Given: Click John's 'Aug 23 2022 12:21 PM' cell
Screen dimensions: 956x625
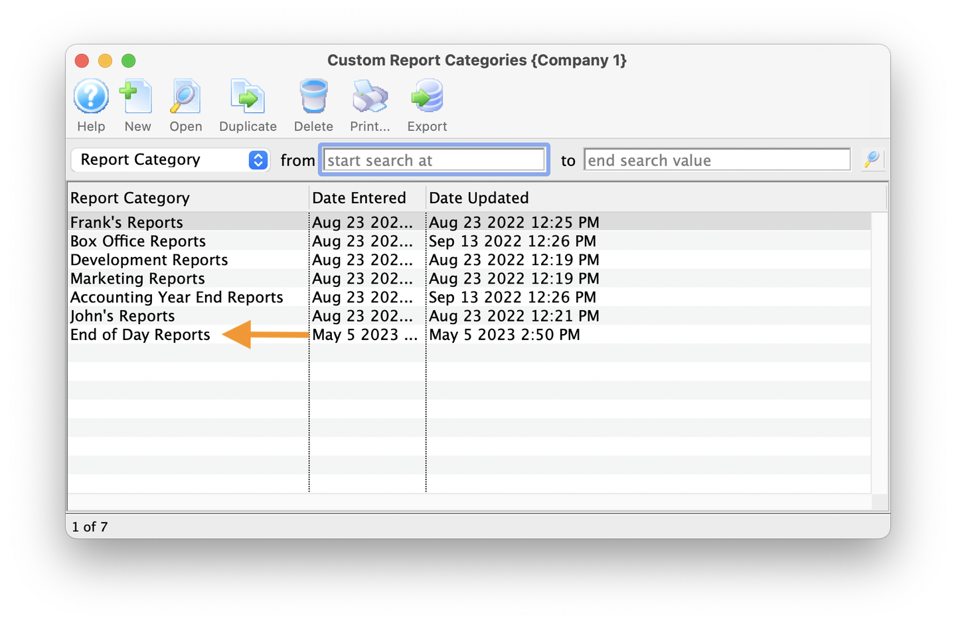Looking at the screenshot, I should pos(514,316).
